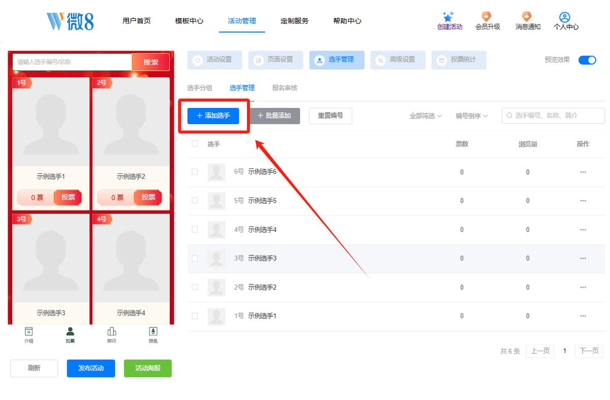The width and height of the screenshot is (610, 400).
Task: Focus the 选手编号、名称、简介 search field
Action: click(553, 116)
